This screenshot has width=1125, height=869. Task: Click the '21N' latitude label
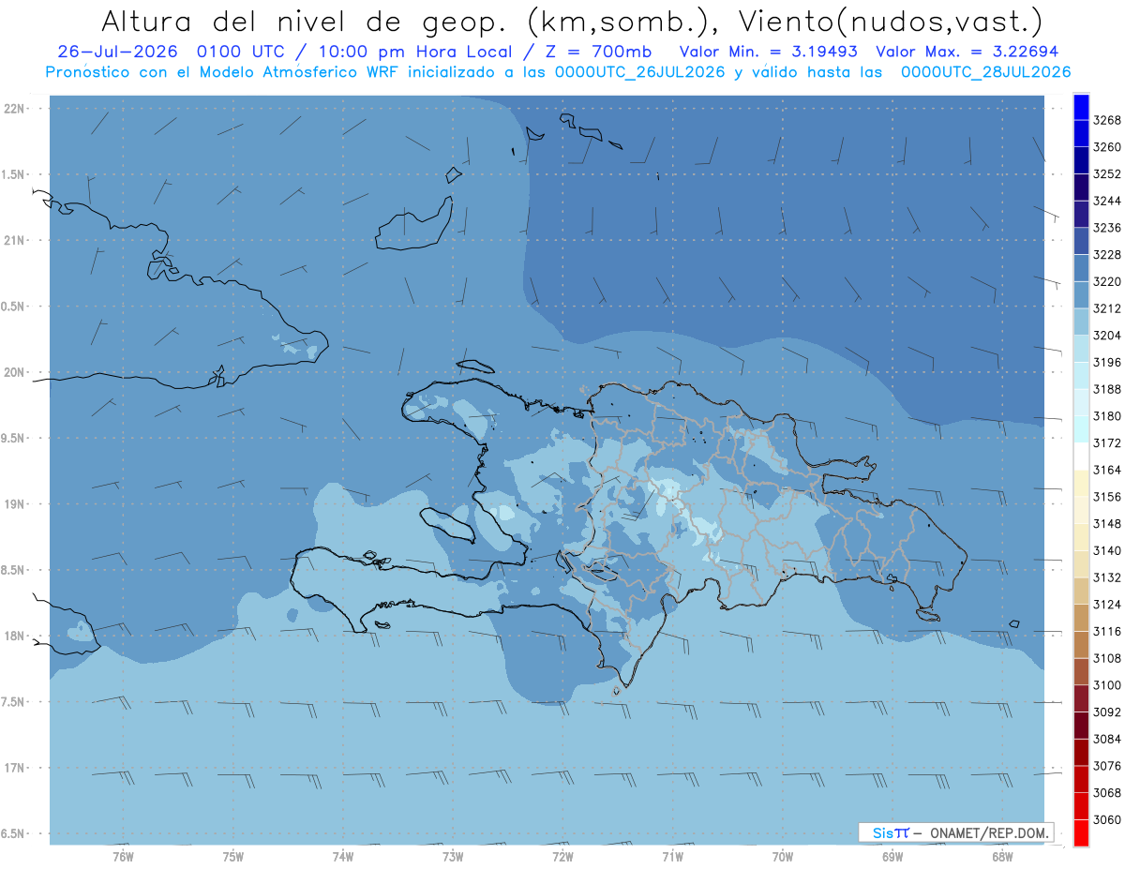pos(15,240)
